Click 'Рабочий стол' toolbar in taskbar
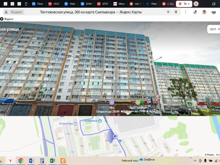220x165 pixels. [130, 161]
